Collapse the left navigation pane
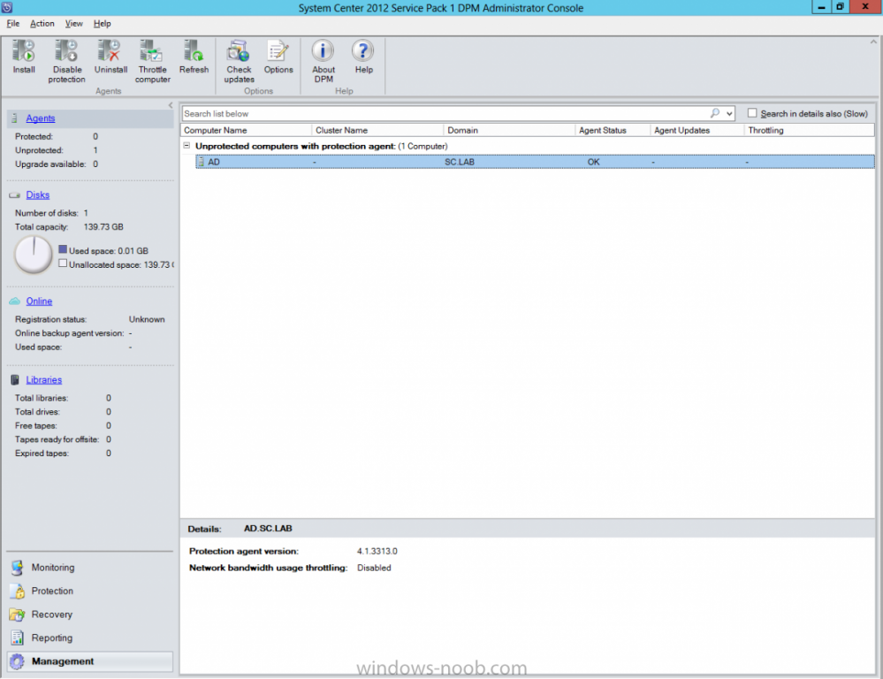Image resolution: width=883 pixels, height=679 pixels. 170,105
